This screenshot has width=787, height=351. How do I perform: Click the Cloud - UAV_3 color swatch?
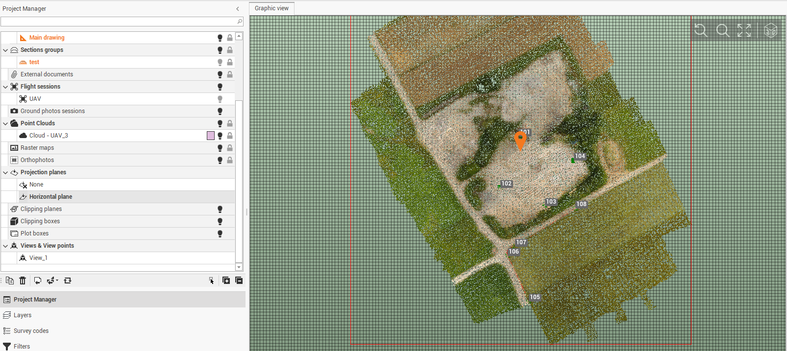[211, 136]
